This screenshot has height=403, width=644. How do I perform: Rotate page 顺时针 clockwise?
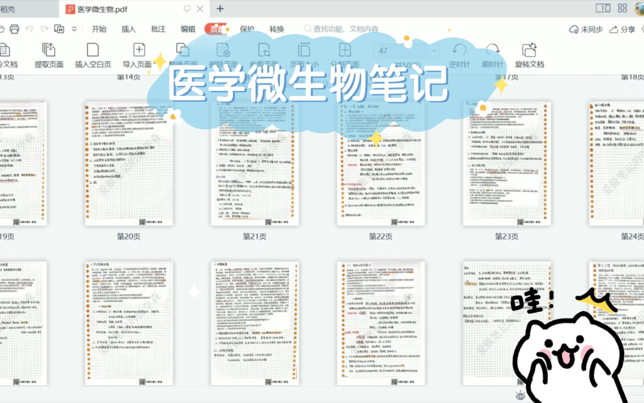[493, 55]
